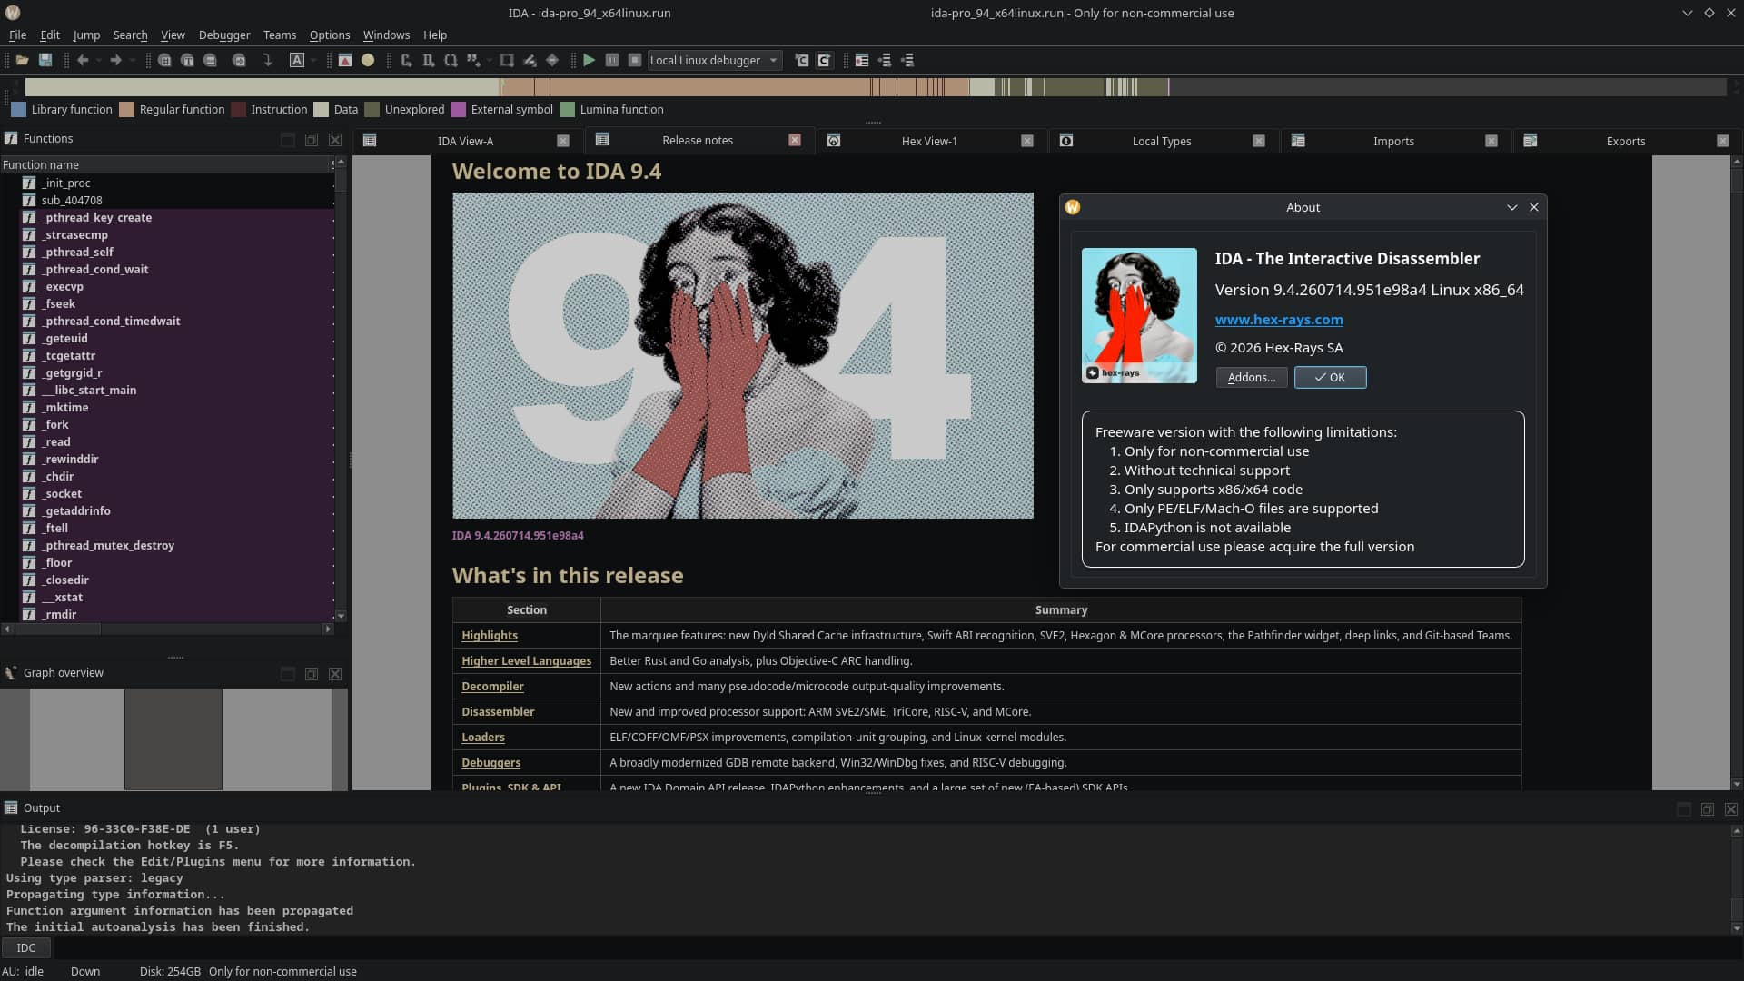Open the Debuggers section link

490,762
